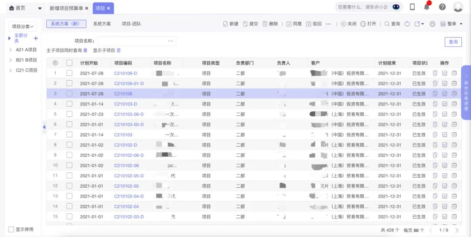Open column settings gear in table header
471x237 pixels.
click(x=55, y=63)
